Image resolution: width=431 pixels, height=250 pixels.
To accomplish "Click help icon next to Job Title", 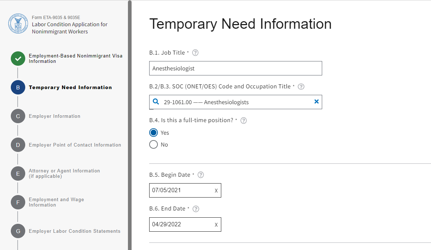I will click(x=195, y=53).
